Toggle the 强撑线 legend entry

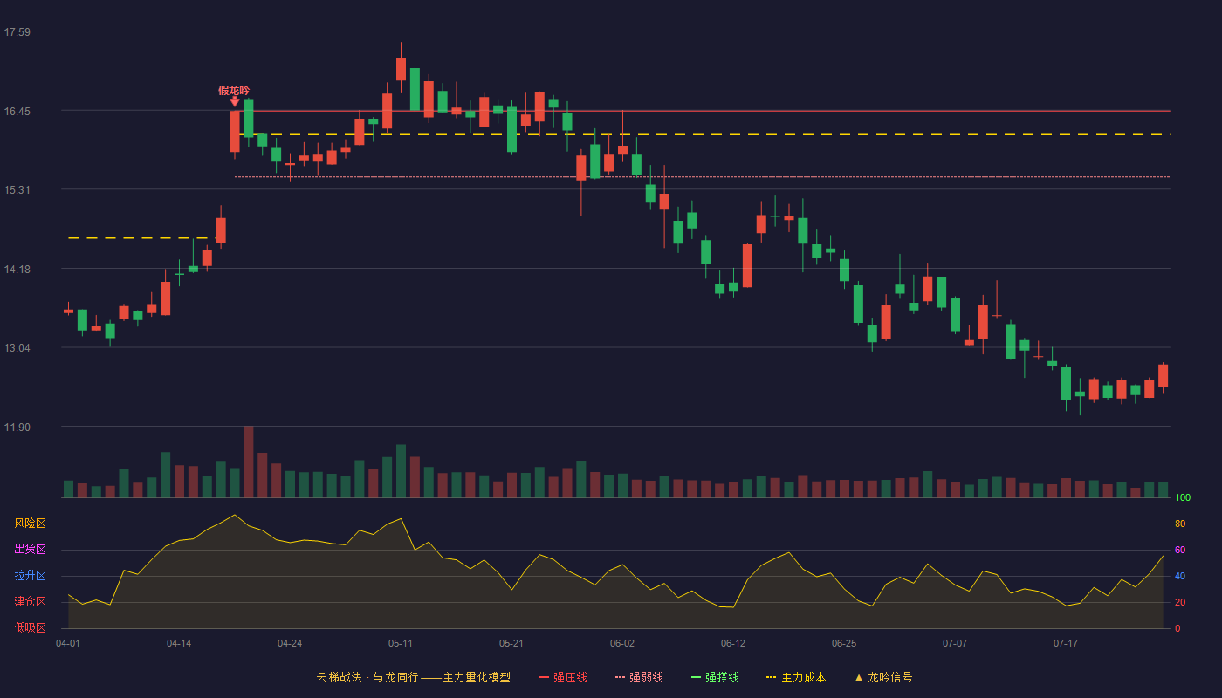(x=715, y=677)
